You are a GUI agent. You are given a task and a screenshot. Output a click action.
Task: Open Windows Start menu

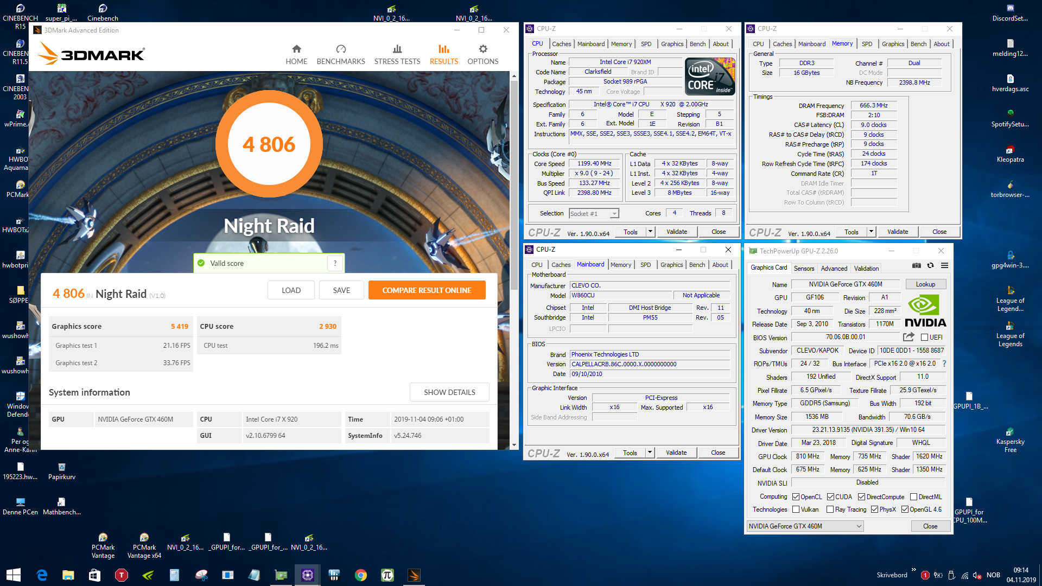tap(14, 575)
